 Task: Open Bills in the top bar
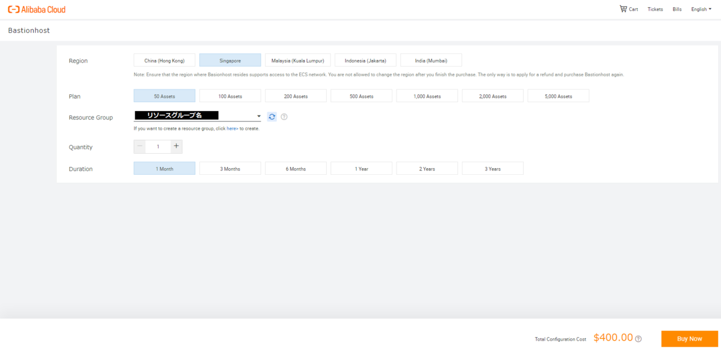point(677,9)
